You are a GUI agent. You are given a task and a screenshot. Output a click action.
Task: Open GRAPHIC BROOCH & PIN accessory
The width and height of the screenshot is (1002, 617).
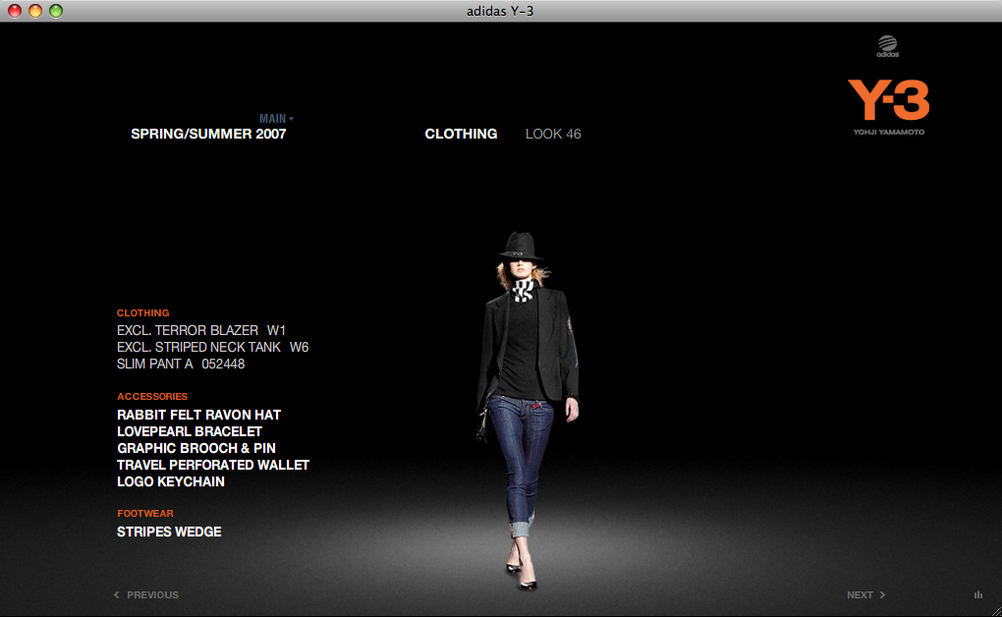tap(196, 448)
